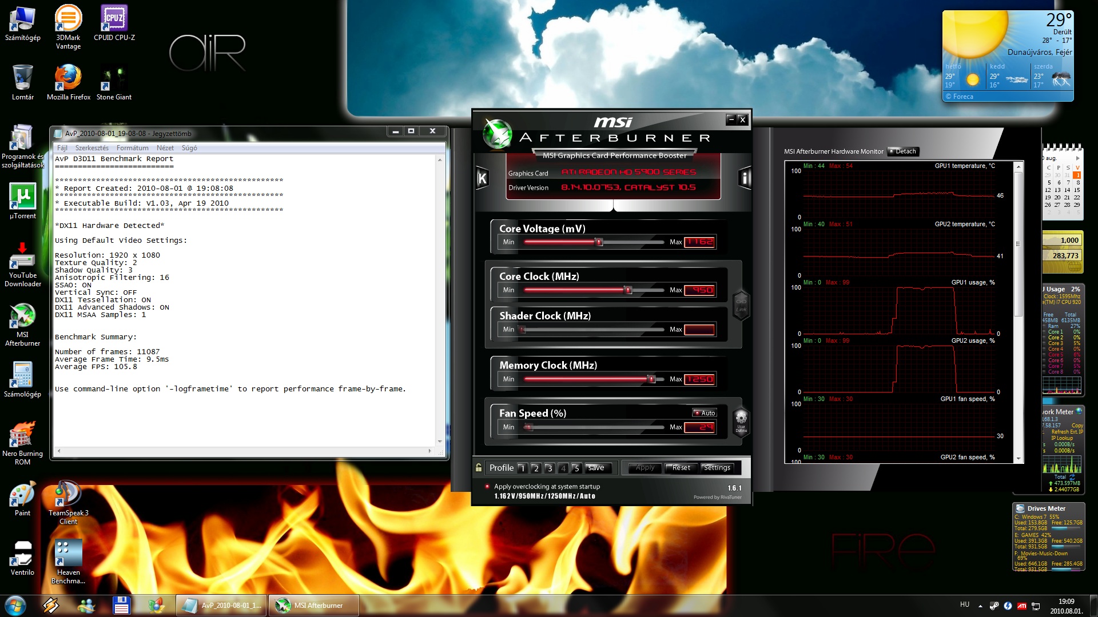Open the Kombustor K button in Afterburner
Screen dimensions: 1098x617
482,178
